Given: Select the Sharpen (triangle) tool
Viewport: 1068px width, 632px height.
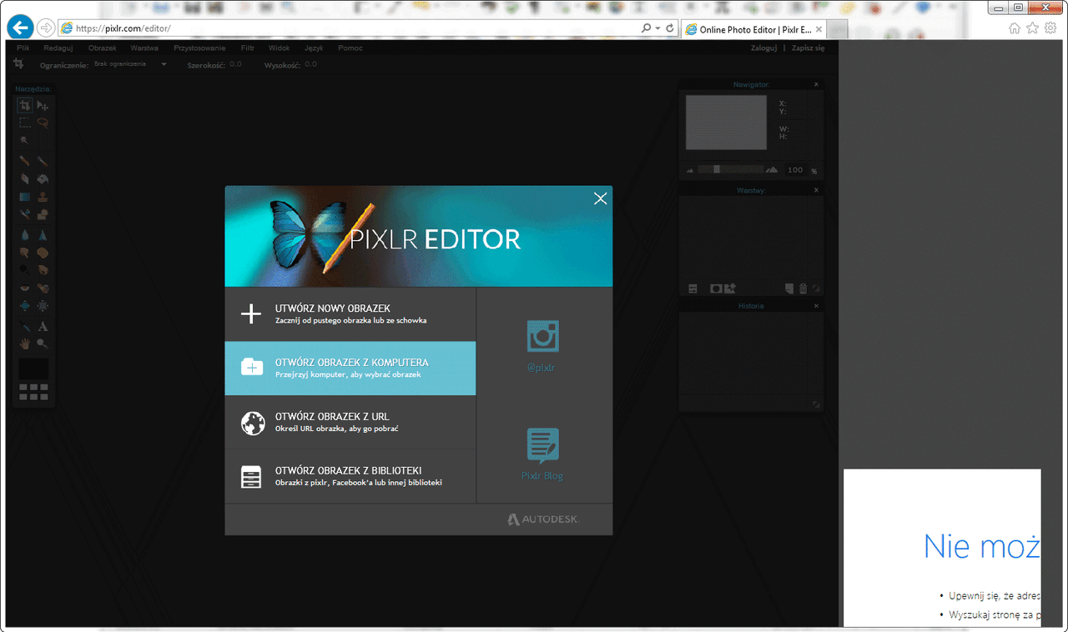Looking at the screenshot, I should (43, 235).
